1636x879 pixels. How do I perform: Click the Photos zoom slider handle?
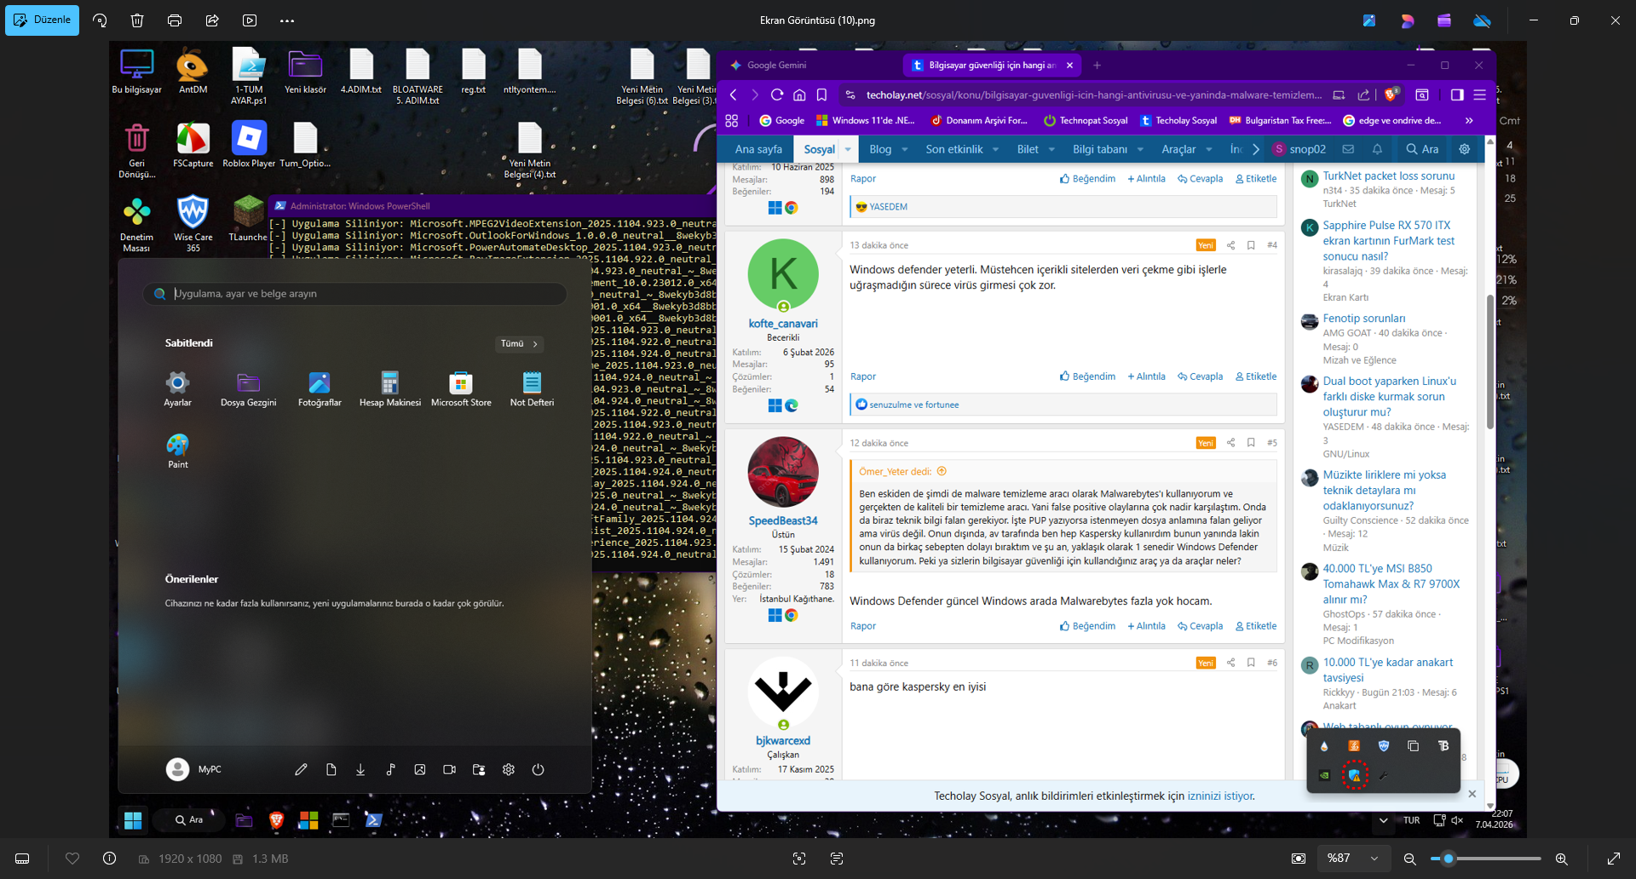(x=1448, y=859)
